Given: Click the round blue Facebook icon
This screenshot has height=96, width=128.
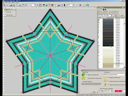Looking at the screenshot, I should coord(88,5).
